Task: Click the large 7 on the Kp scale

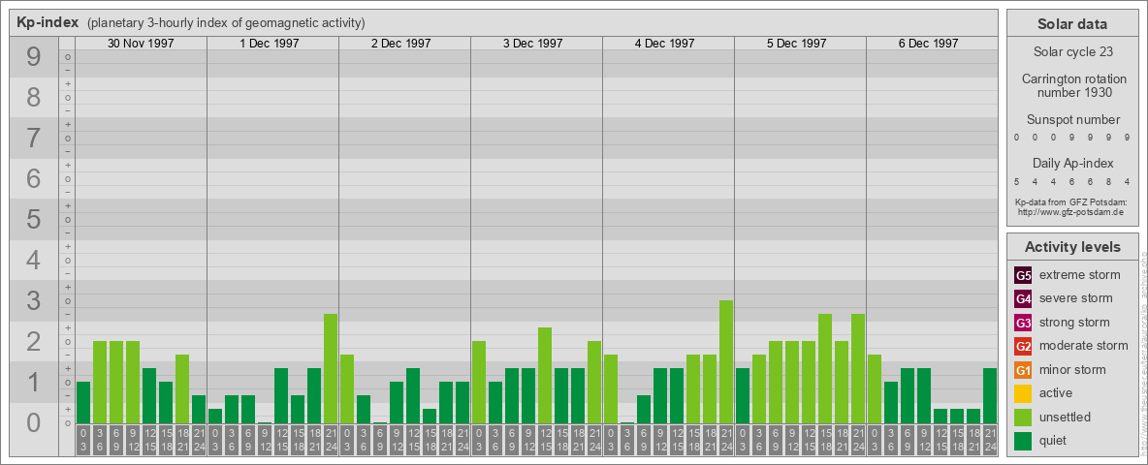Action: coord(34,139)
